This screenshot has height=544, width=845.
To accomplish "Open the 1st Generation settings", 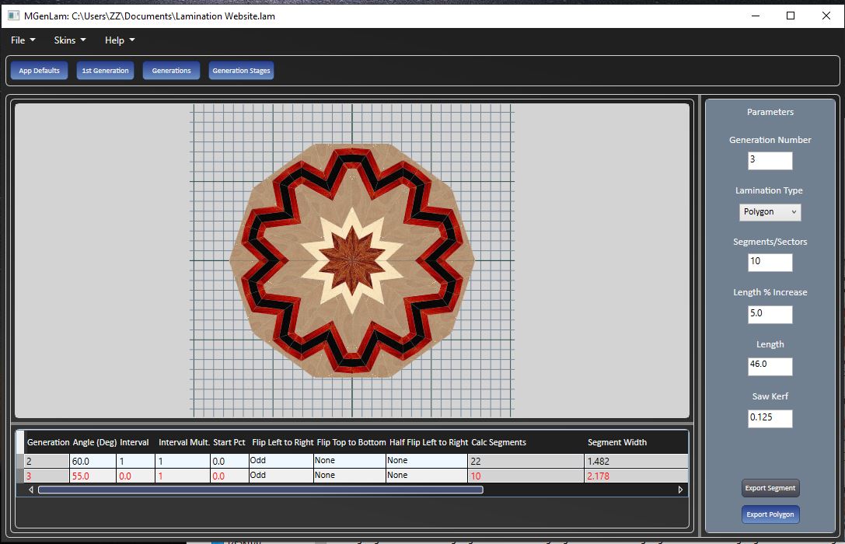I will (105, 71).
